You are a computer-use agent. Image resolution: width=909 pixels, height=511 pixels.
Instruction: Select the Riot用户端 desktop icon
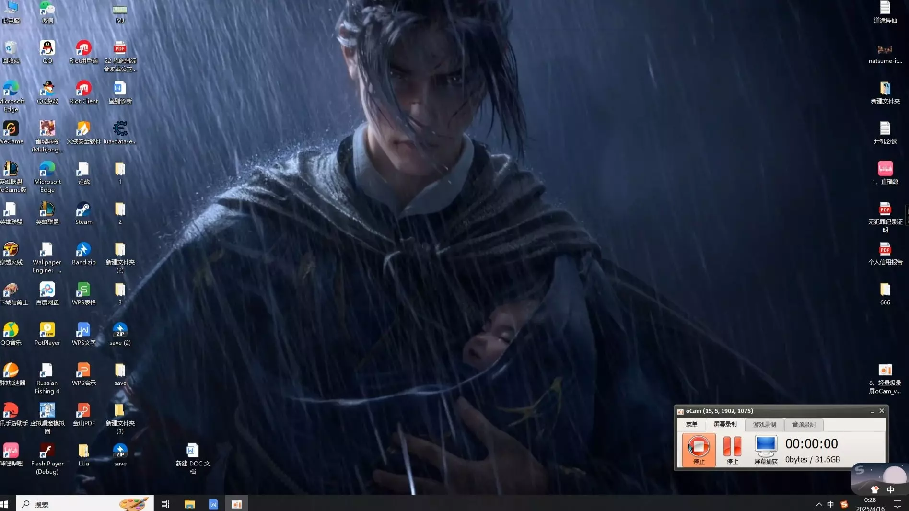[x=84, y=52]
